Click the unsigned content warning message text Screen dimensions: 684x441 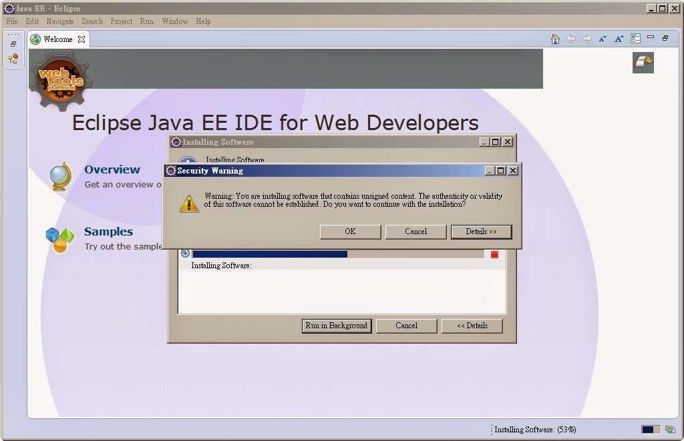353,200
